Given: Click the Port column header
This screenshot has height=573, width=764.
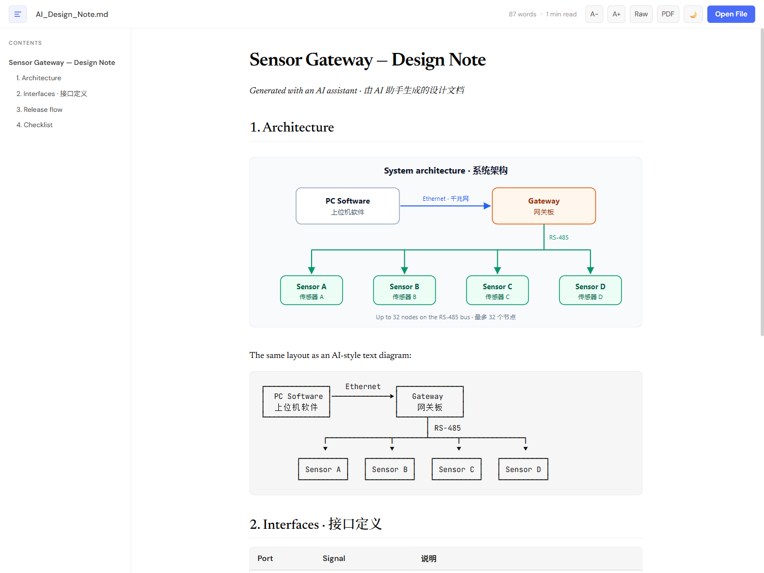Looking at the screenshot, I should [265, 558].
